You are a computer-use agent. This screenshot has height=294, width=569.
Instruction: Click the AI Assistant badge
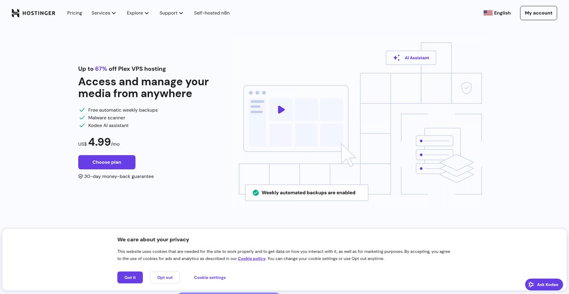click(411, 58)
